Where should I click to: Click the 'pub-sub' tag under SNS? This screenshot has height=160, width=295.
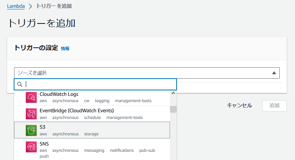[x=147, y=150]
